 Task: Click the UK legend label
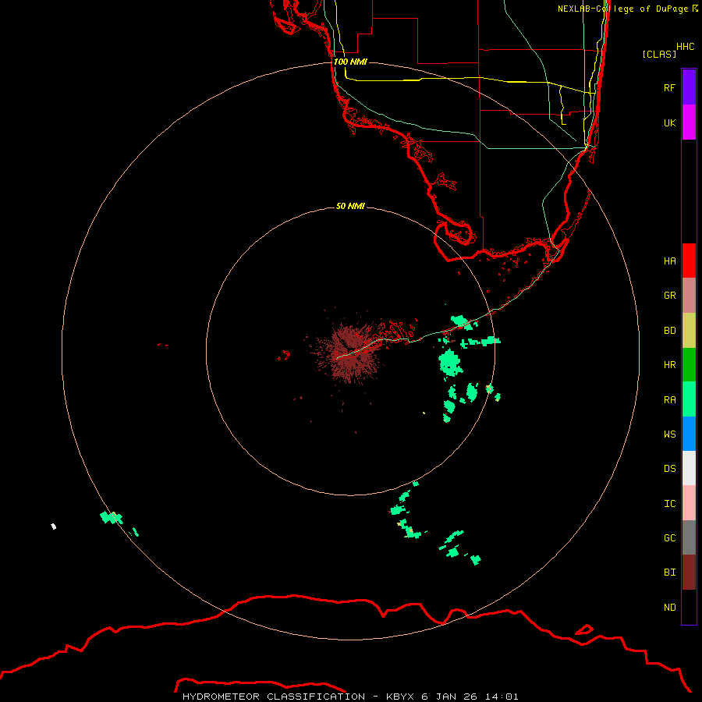point(669,122)
